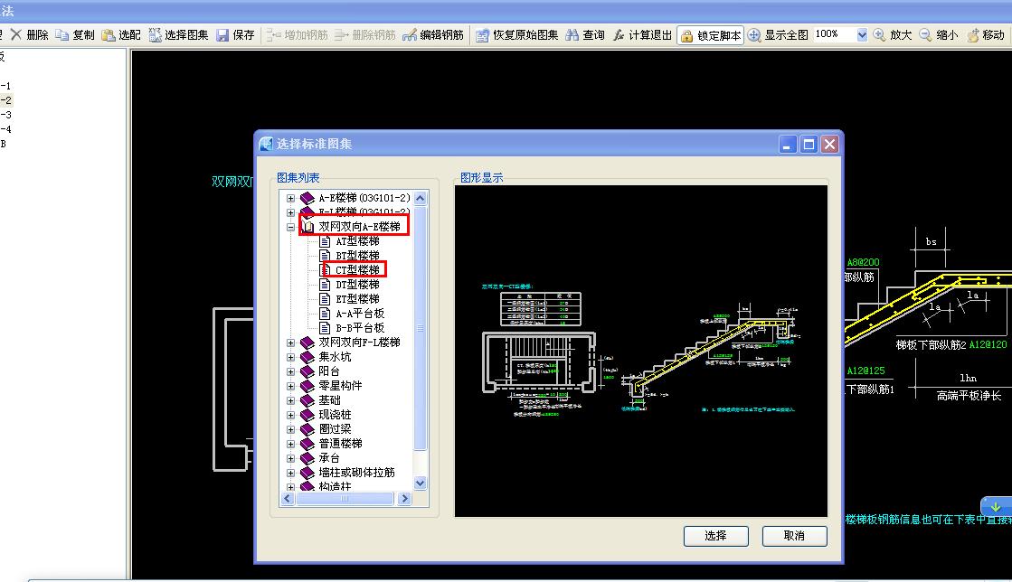Viewport: 1012px width, 582px height.
Task: Select the 圈过梁 tree label
Action: (x=335, y=429)
